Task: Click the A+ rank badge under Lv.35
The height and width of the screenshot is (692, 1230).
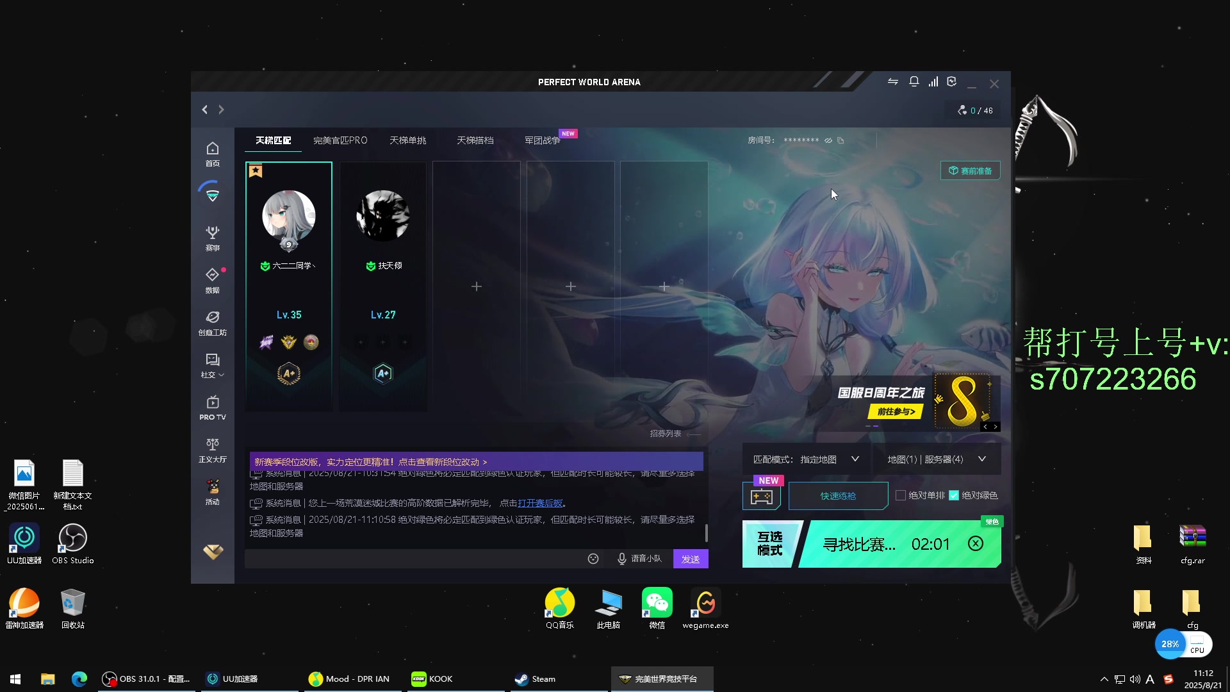Action: (x=289, y=374)
